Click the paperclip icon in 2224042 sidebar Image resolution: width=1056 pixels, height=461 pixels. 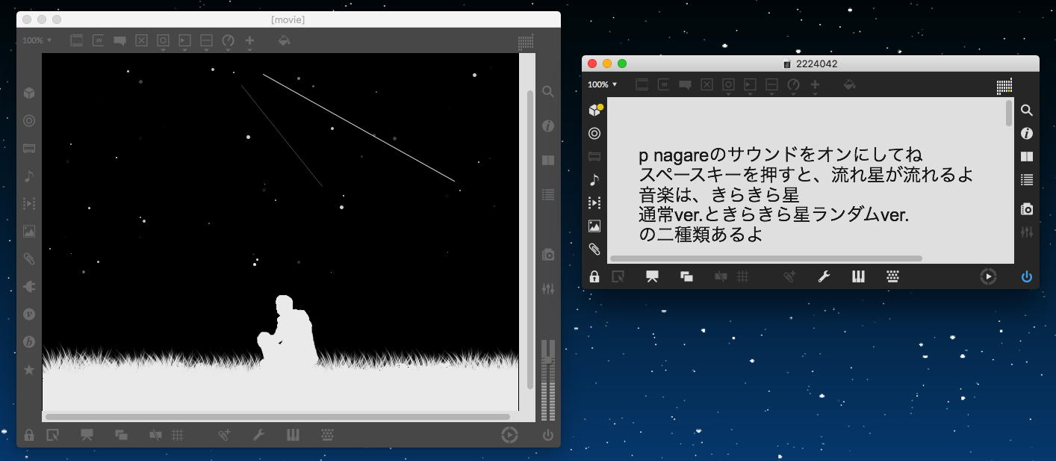[594, 249]
